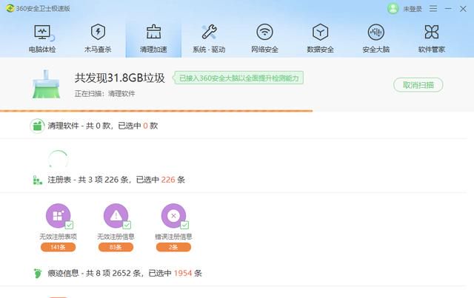The height and width of the screenshot is (298, 474).
Task: Select the 清理加速 cleanup tab
Action: point(153,38)
